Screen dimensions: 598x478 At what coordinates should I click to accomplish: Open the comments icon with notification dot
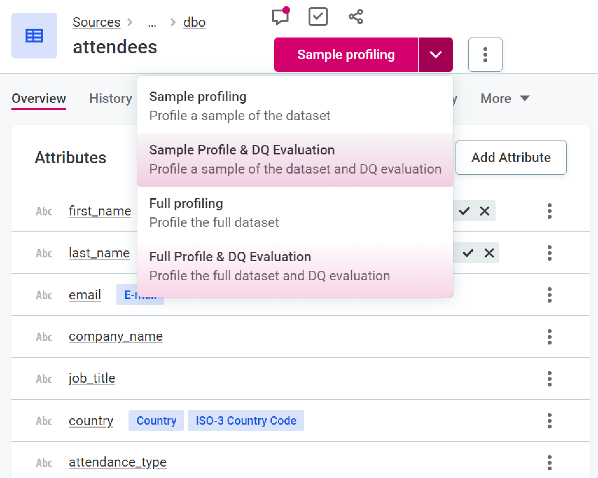click(280, 17)
